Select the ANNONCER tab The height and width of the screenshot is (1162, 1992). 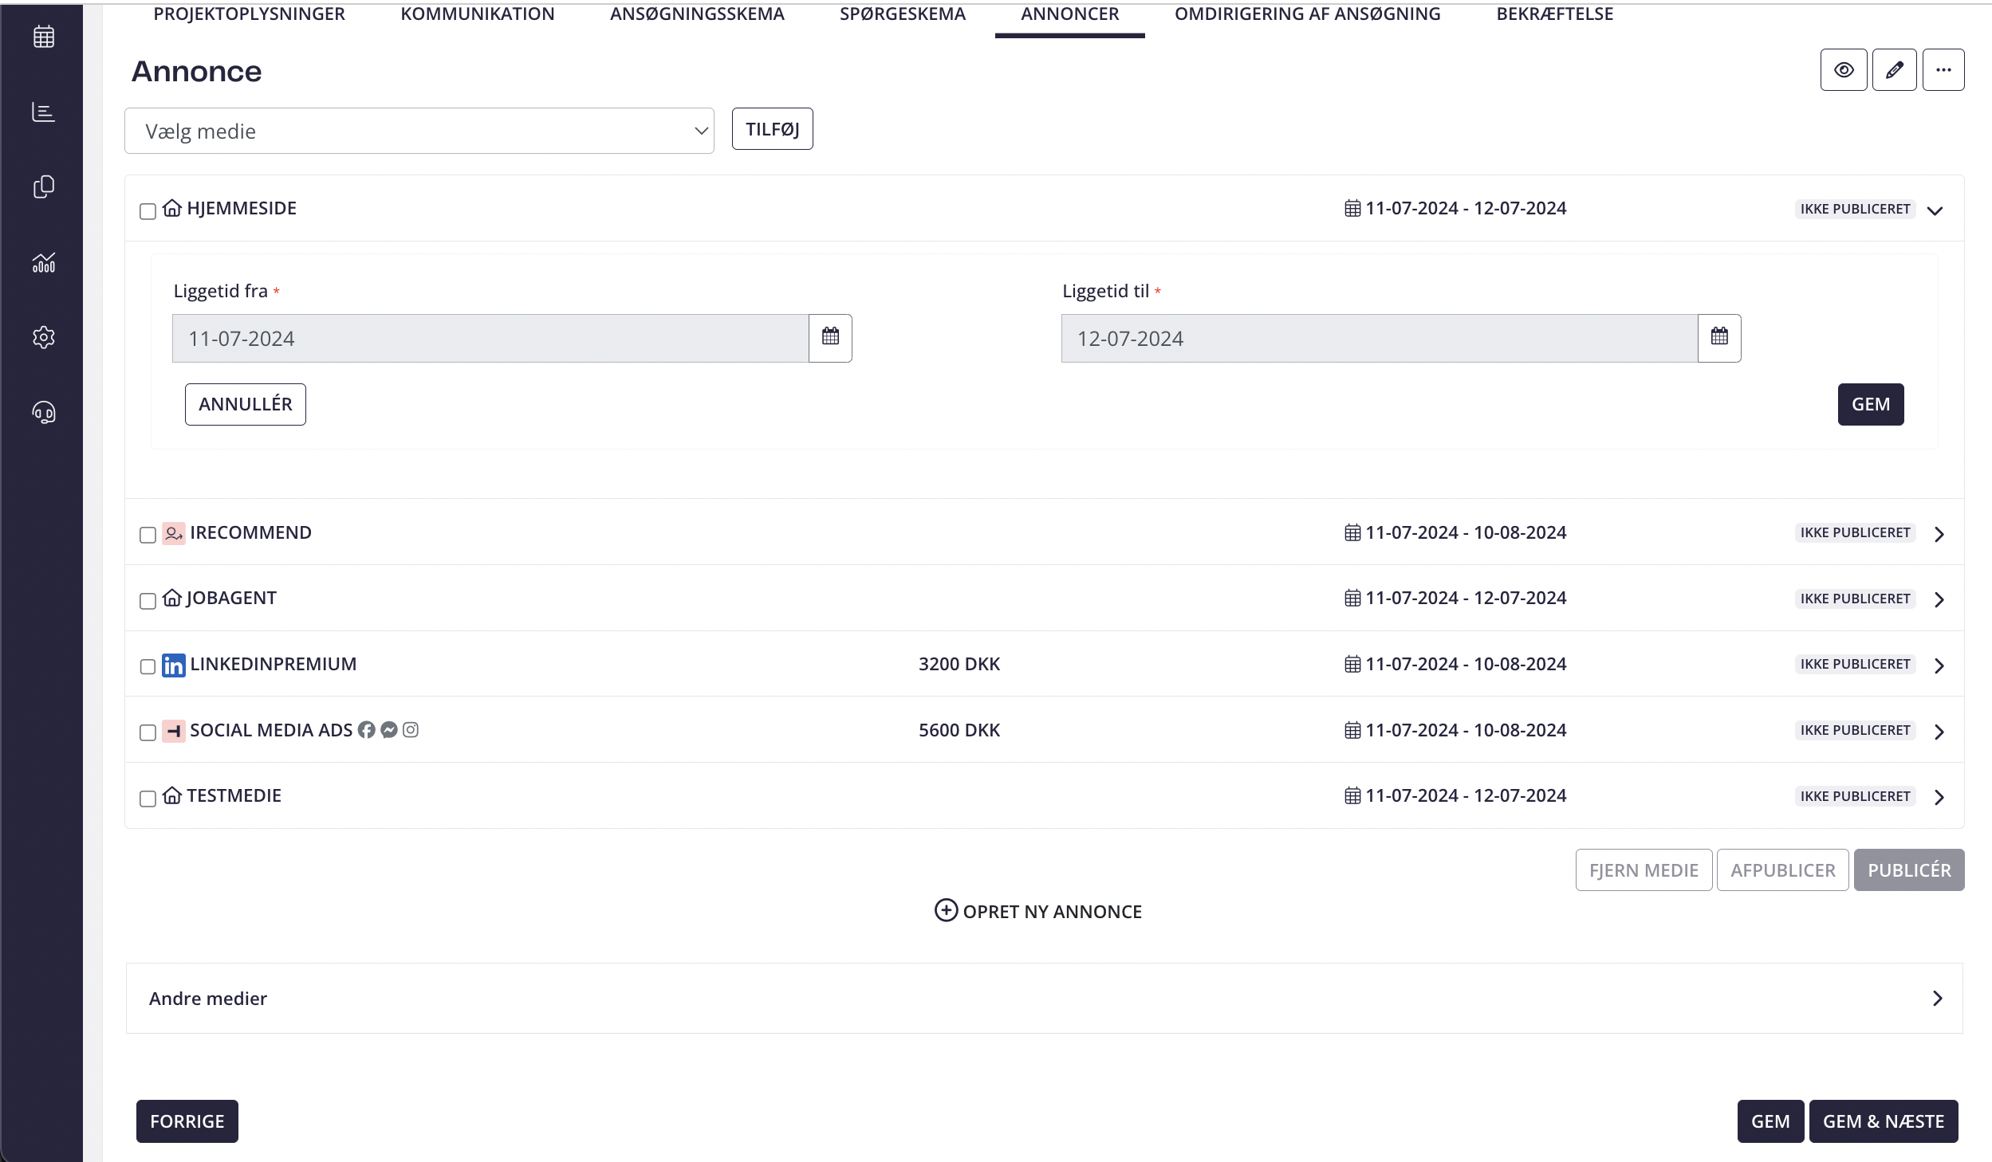(1070, 14)
